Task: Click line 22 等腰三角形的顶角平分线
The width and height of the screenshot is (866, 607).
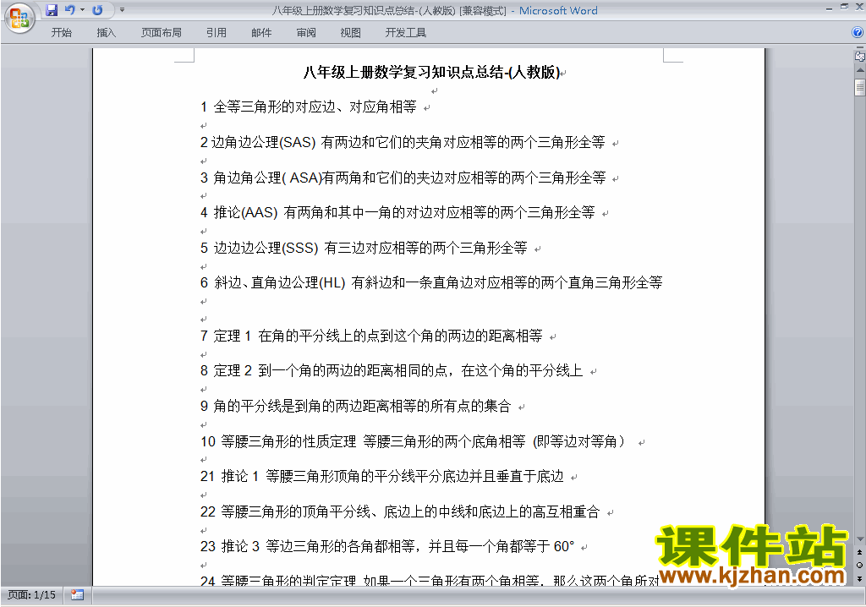Action: tap(400, 511)
